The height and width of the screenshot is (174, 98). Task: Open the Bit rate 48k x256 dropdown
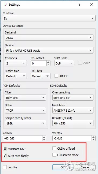point(73,123)
